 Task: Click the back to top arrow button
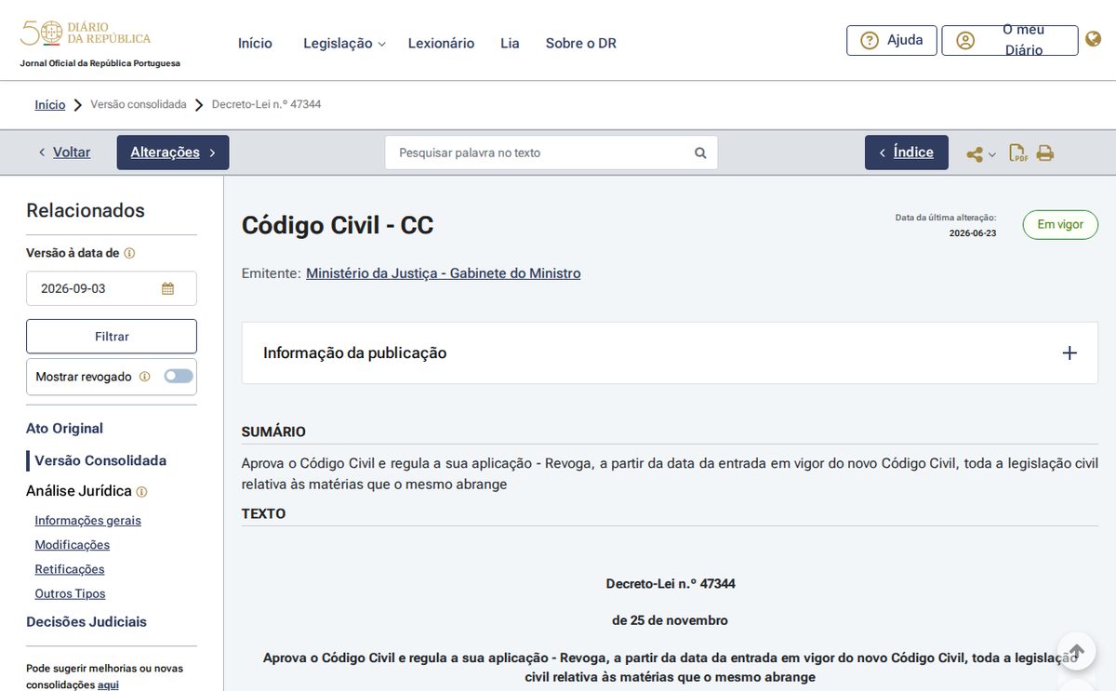click(x=1076, y=651)
